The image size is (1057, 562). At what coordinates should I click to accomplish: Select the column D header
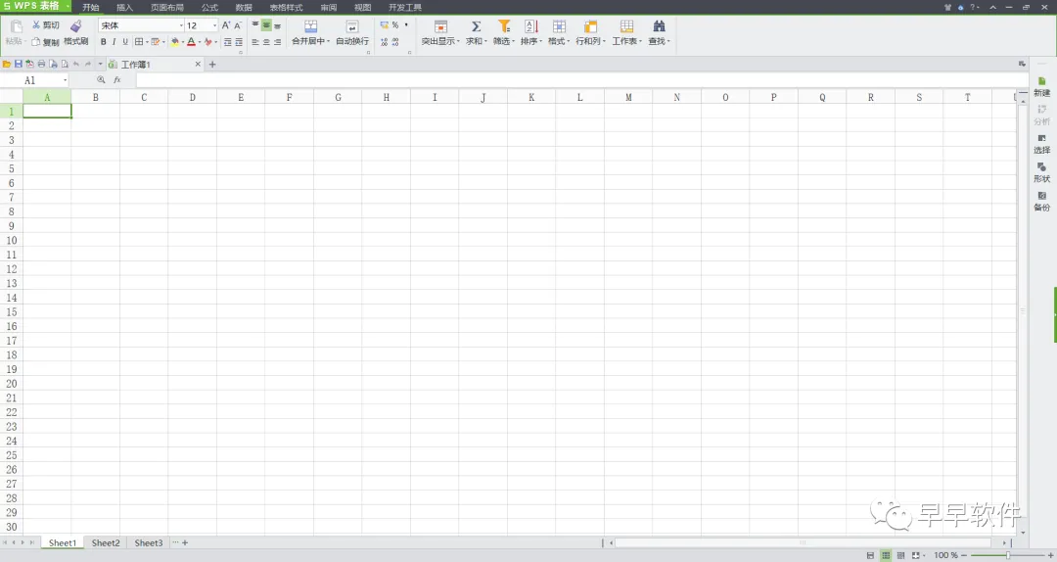[x=192, y=97]
